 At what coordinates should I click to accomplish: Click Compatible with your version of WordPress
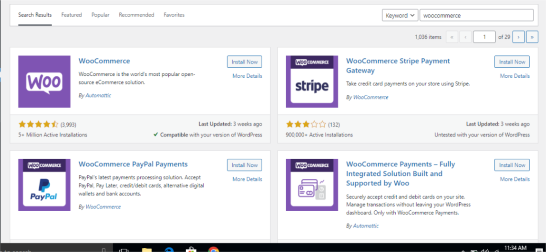click(x=208, y=135)
